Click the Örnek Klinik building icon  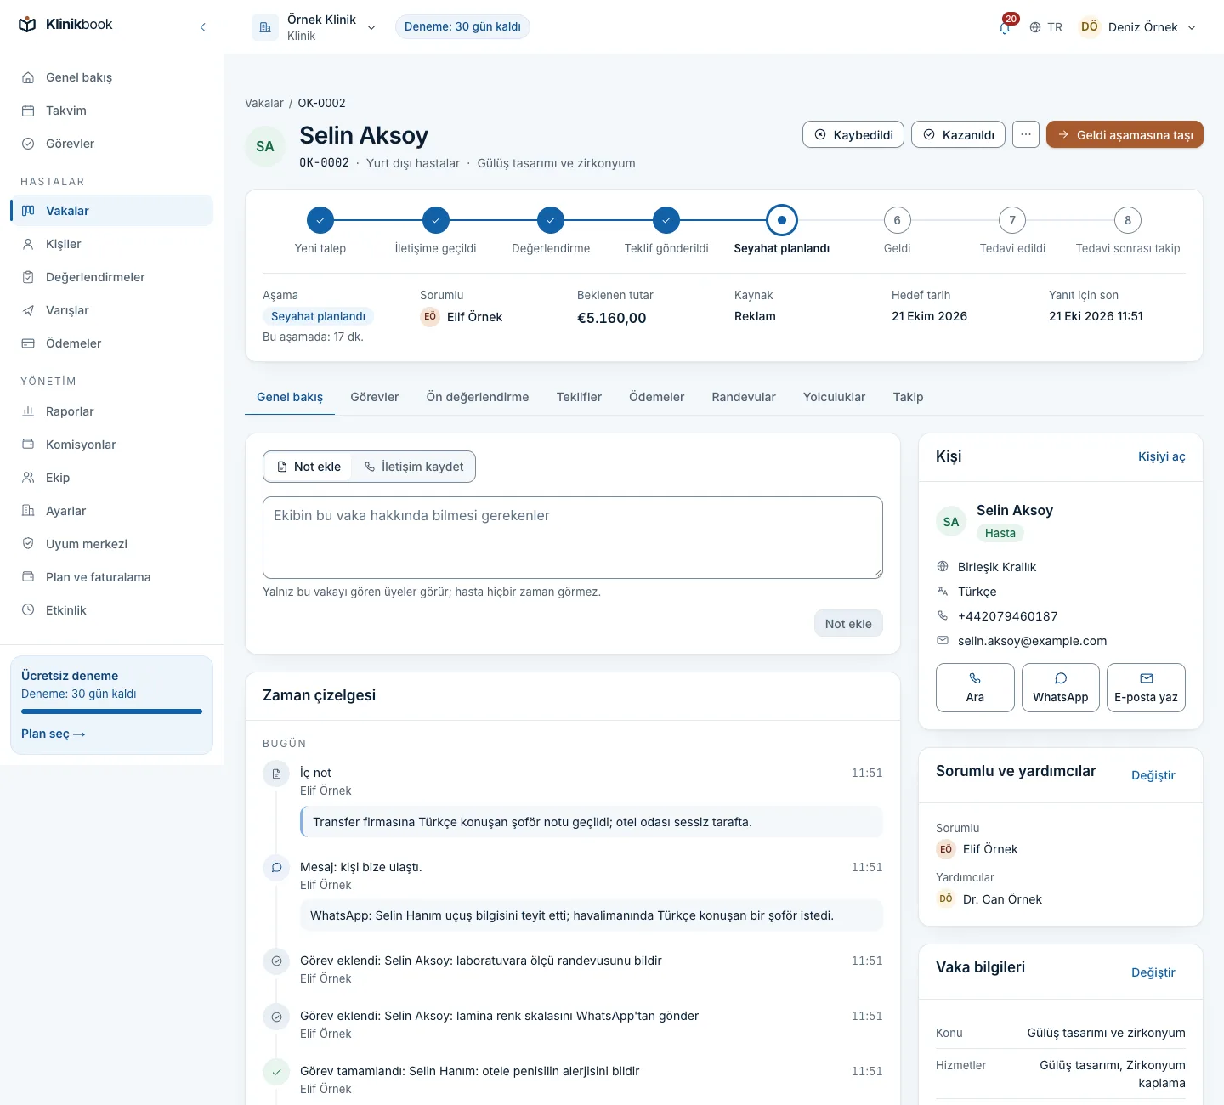tap(265, 27)
